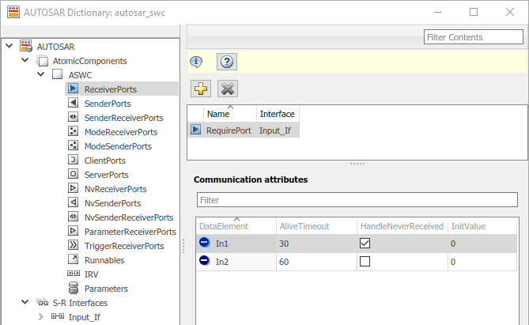Click the SenderPorts tree icon
Screen dimensions: 529x325
tap(73, 103)
